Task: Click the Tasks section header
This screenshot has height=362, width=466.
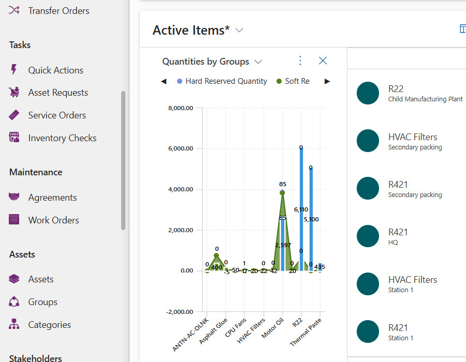Action: (x=20, y=45)
